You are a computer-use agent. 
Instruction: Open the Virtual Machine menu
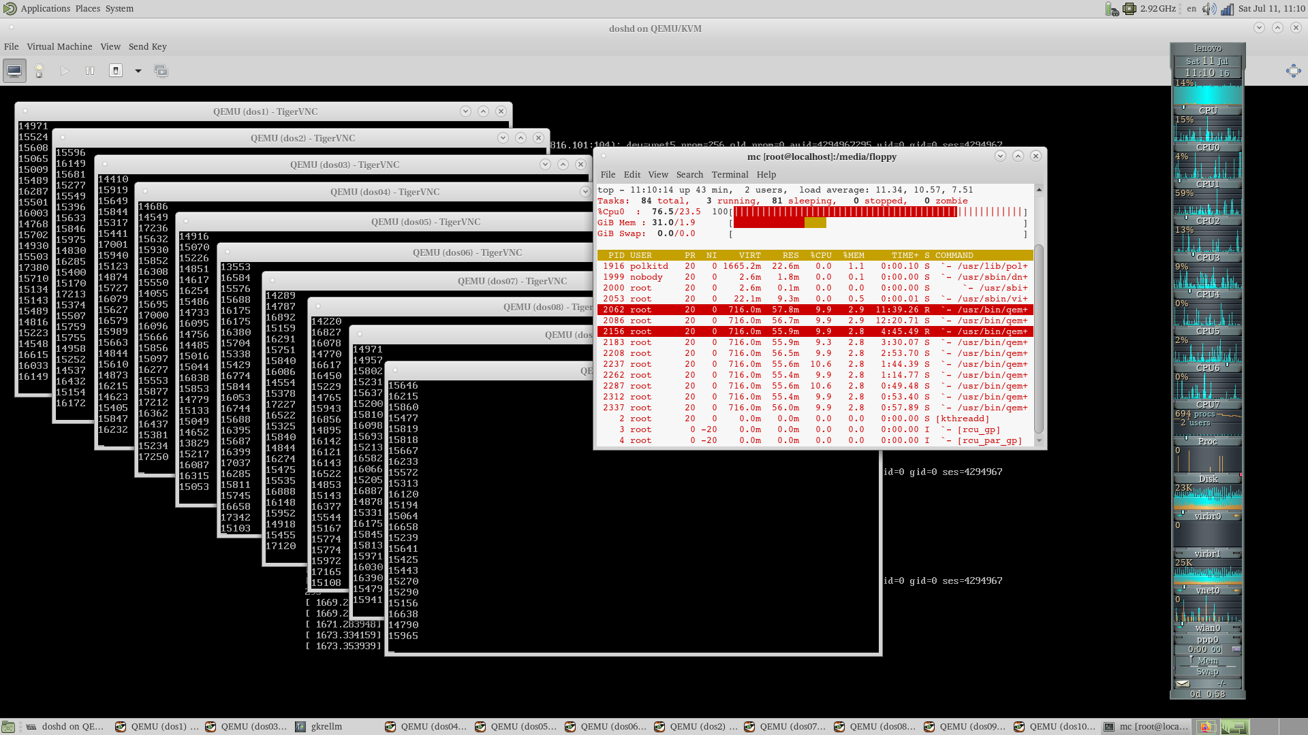(59, 46)
